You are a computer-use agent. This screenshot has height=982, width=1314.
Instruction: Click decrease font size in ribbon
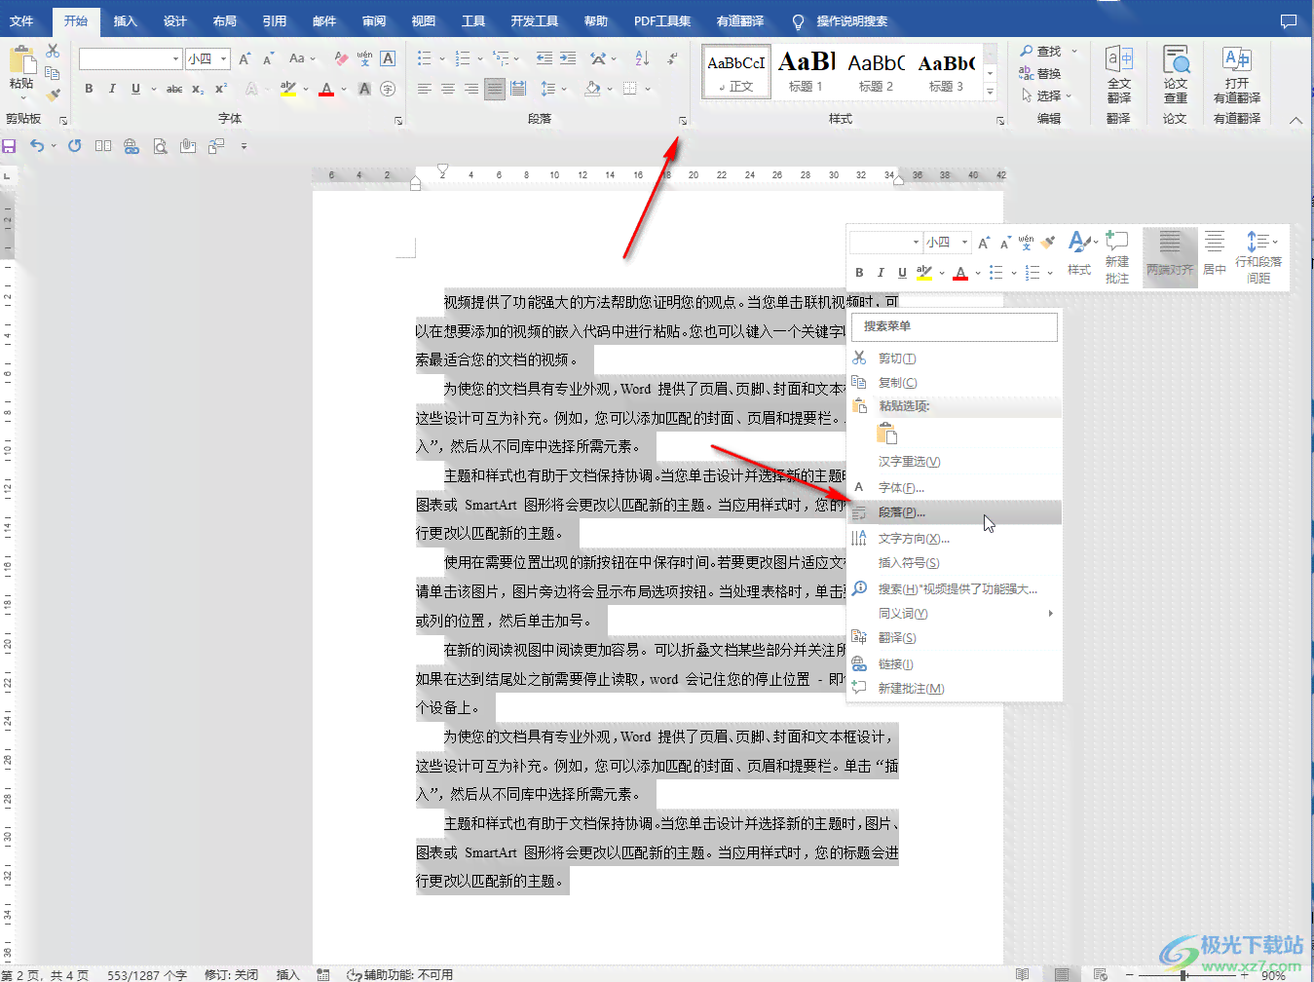tap(268, 58)
